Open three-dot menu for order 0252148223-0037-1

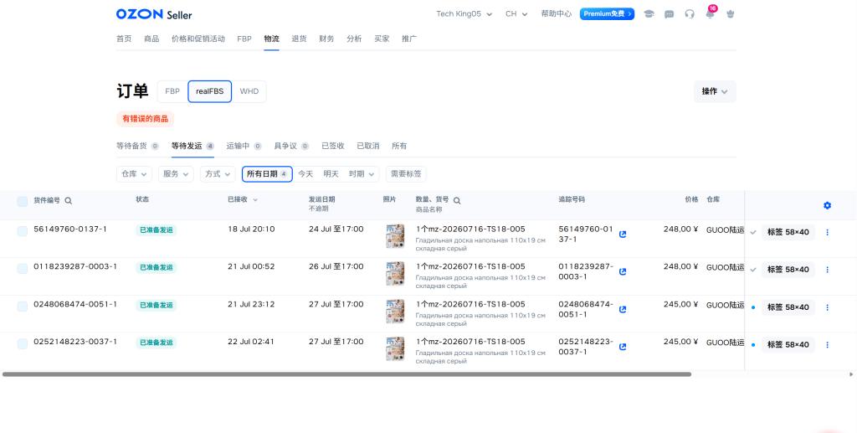click(827, 345)
